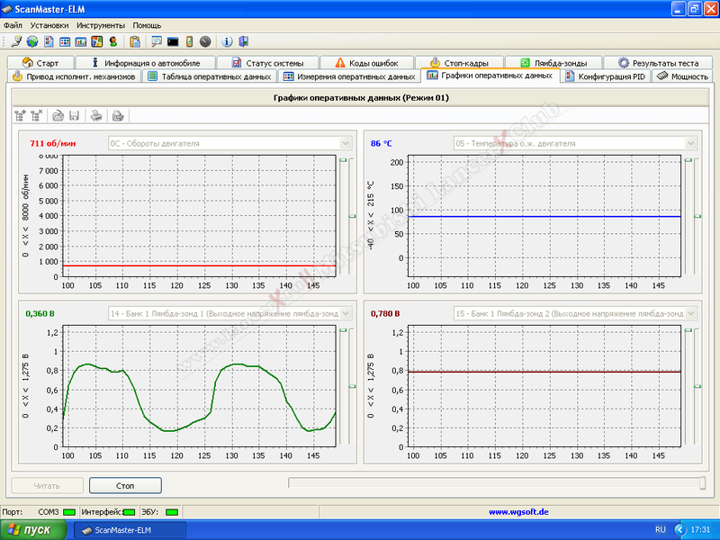Click the connect cable toolbar icon
The height and width of the screenshot is (540, 720).
(x=16, y=41)
